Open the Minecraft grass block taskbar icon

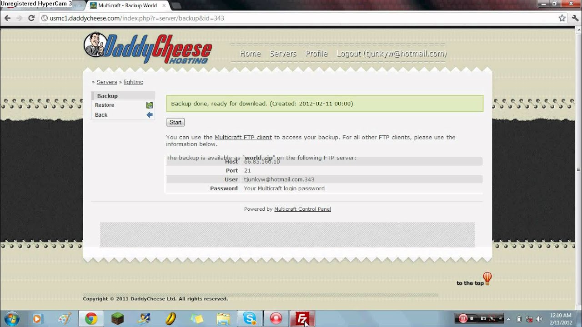click(x=118, y=319)
